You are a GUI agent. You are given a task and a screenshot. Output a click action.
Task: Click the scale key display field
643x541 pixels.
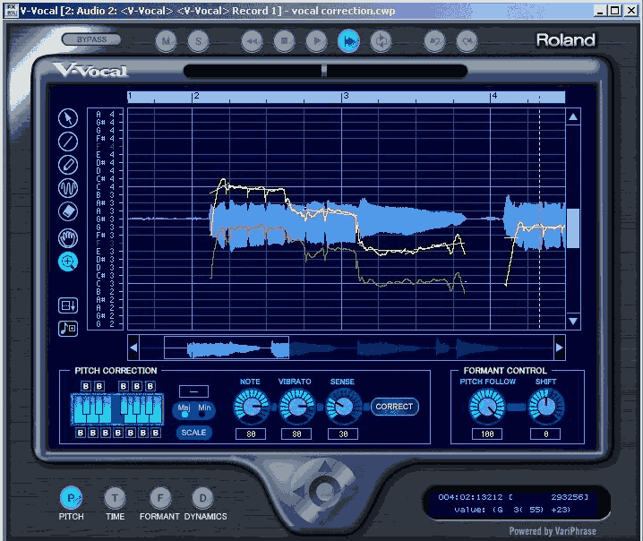point(193,391)
